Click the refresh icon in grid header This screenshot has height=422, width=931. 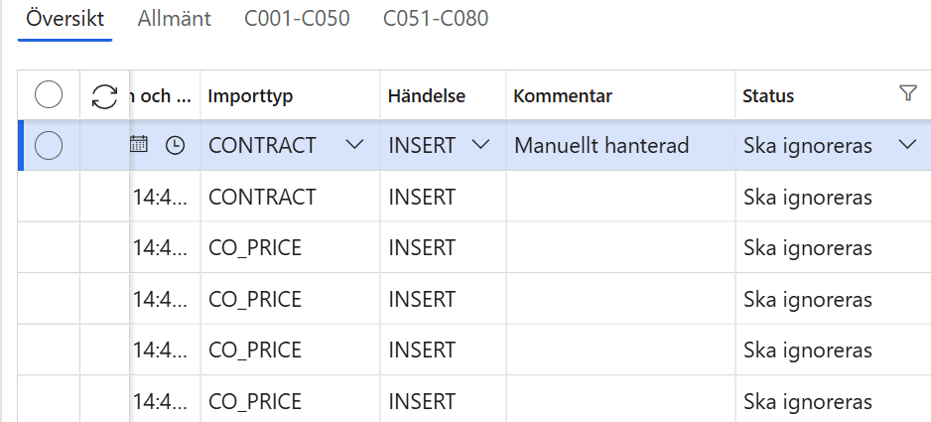click(x=104, y=96)
